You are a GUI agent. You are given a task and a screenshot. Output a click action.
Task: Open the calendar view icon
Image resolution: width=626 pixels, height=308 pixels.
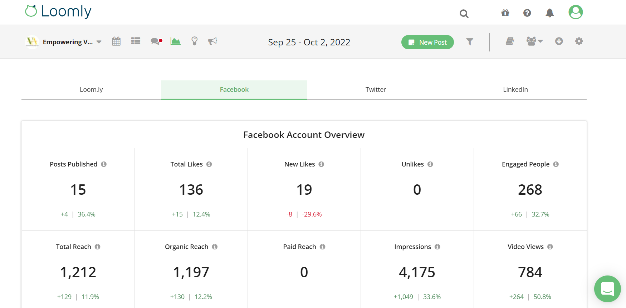[116, 41]
